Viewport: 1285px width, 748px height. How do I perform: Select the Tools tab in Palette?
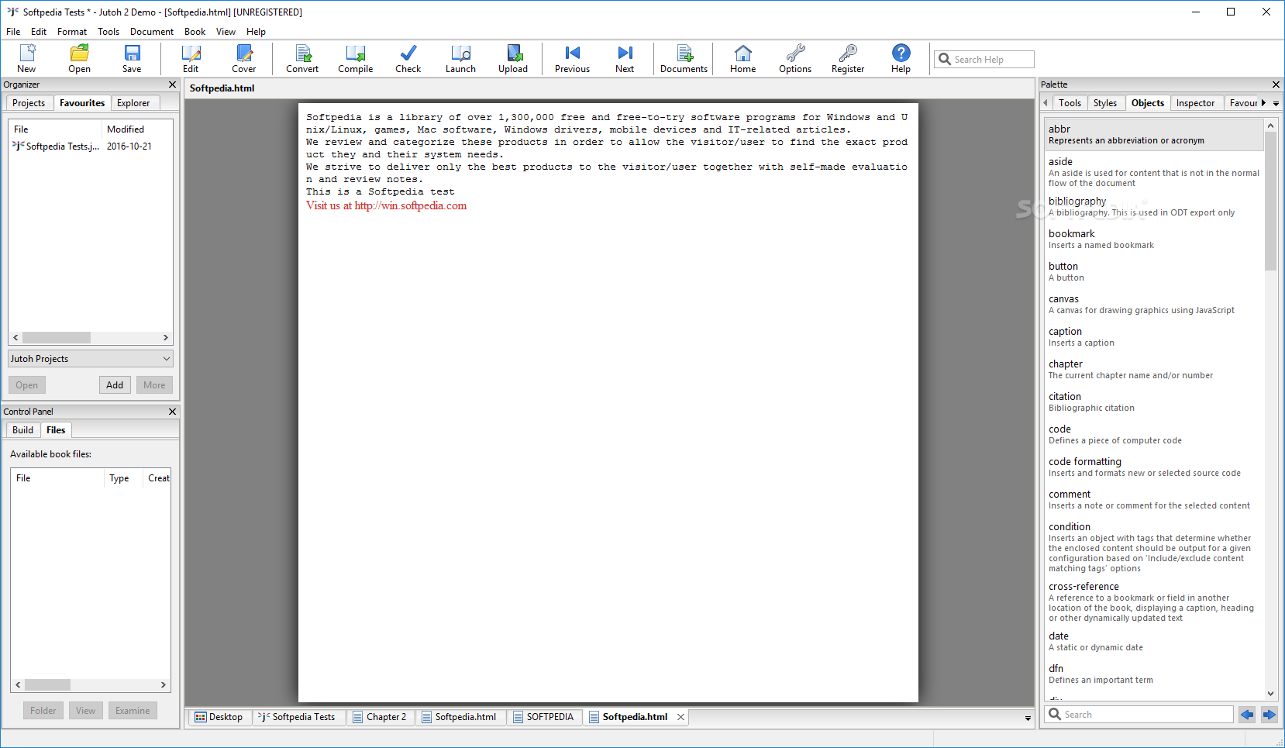pos(1070,103)
